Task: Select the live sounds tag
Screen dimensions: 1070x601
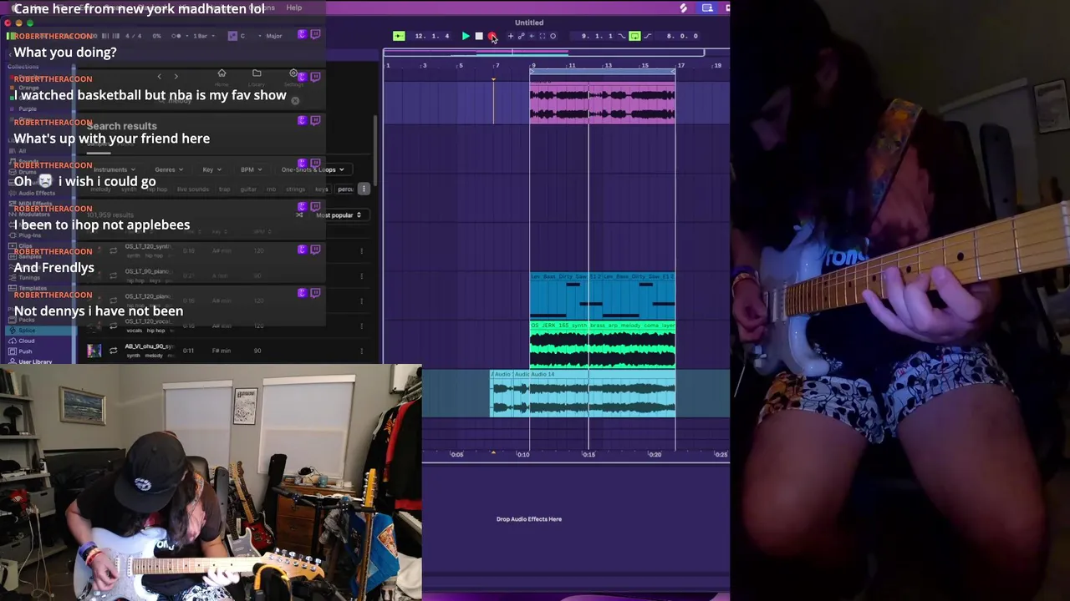Action: [193, 189]
